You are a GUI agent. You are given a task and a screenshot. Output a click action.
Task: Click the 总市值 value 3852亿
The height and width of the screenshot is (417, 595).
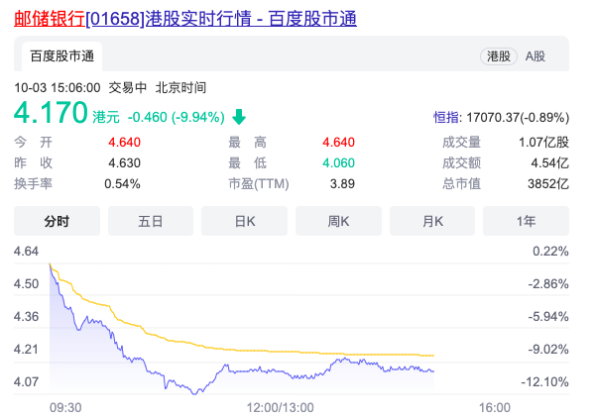(548, 184)
